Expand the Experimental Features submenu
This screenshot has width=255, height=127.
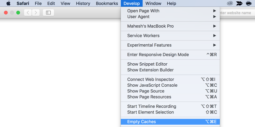click(170, 45)
